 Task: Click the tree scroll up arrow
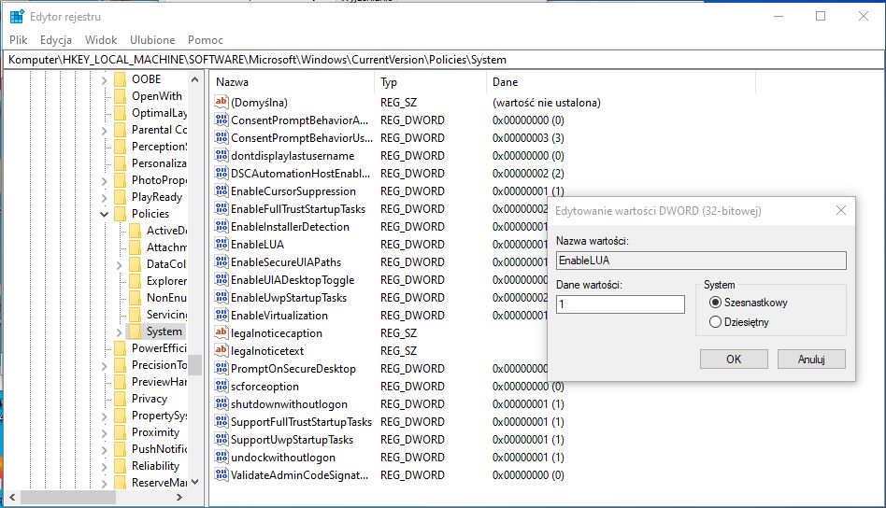click(195, 79)
